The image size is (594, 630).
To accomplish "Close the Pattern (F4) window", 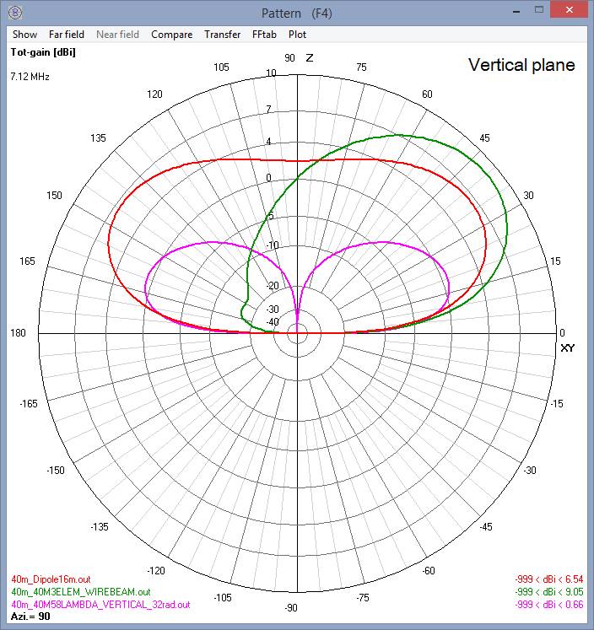I will pyautogui.click(x=569, y=12).
